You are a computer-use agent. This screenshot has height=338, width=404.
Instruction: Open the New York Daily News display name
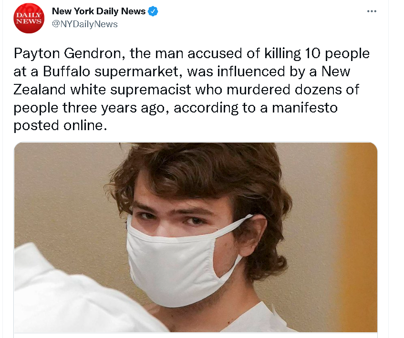tap(99, 11)
